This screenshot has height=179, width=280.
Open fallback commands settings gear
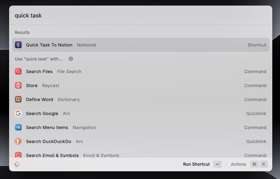click(x=71, y=59)
